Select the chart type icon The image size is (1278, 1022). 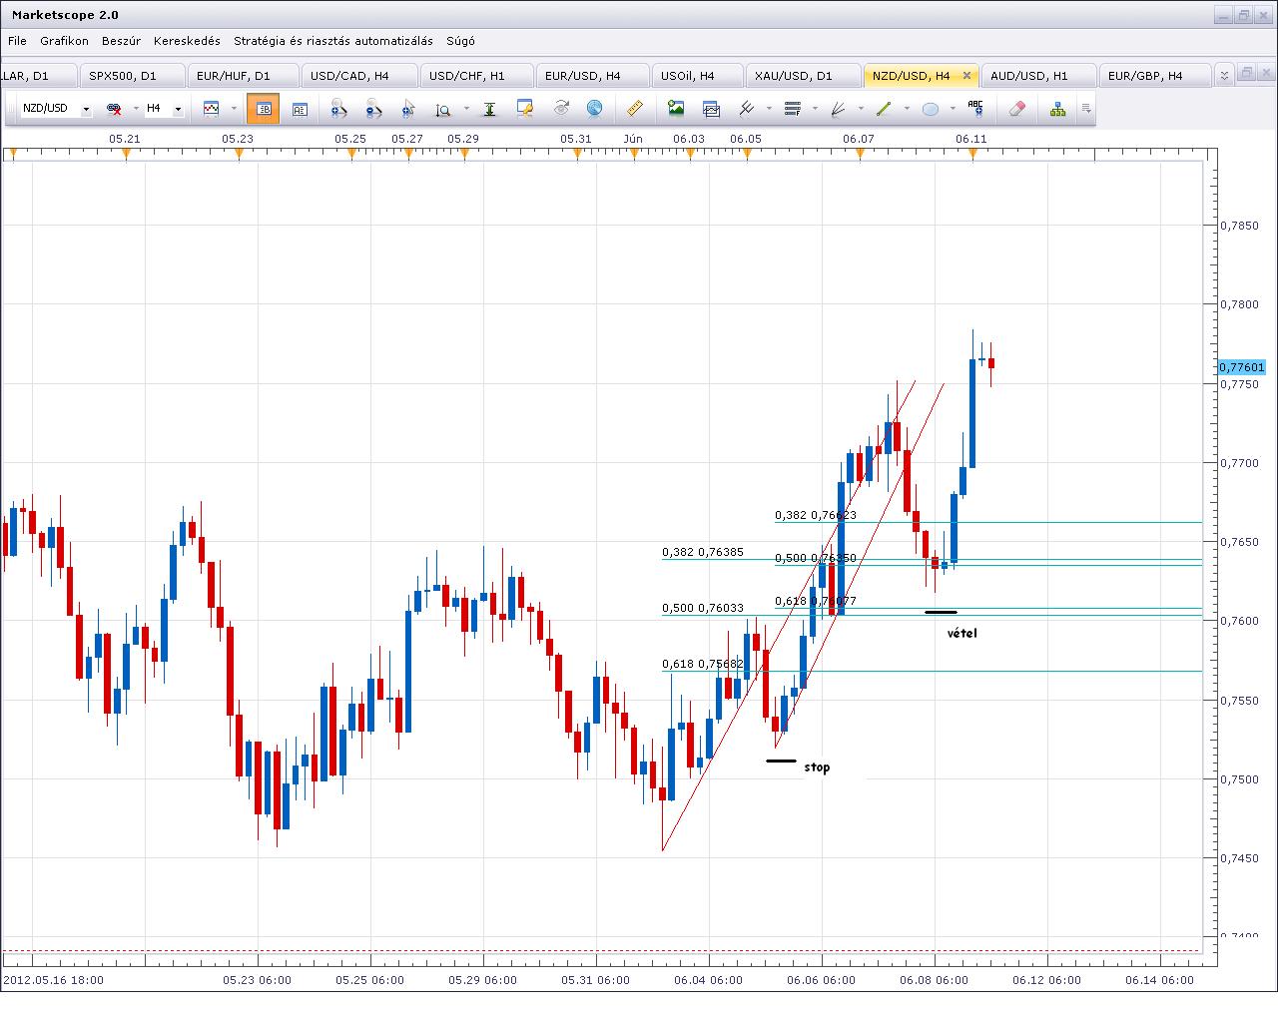[x=211, y=109]
